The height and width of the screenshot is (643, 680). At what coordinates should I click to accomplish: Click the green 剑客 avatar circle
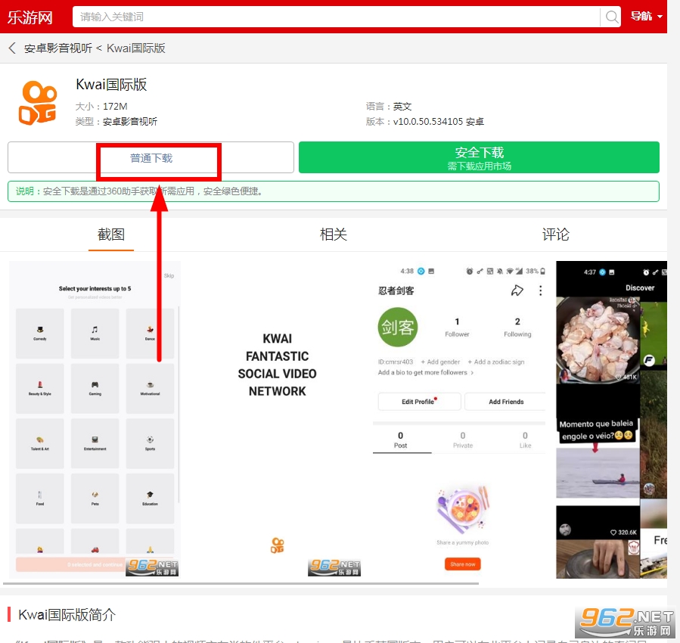(x=398, y=327)
